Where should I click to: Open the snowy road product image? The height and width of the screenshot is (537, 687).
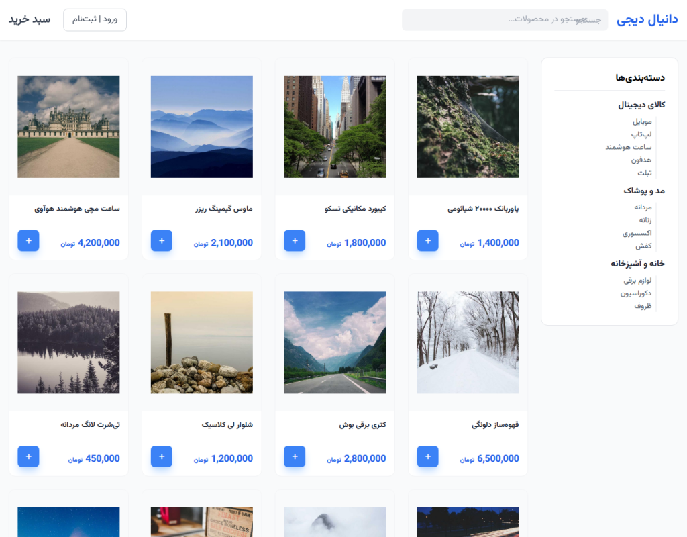point(468,342)
